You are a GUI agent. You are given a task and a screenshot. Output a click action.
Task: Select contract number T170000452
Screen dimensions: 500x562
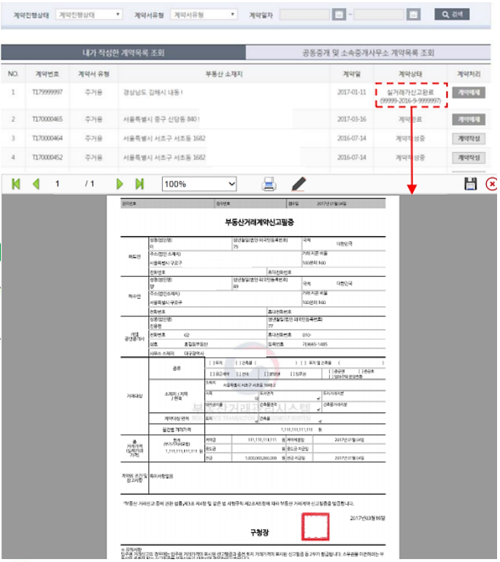coord(47,157)
